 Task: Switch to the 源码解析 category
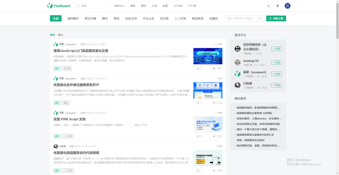(73, 18)
